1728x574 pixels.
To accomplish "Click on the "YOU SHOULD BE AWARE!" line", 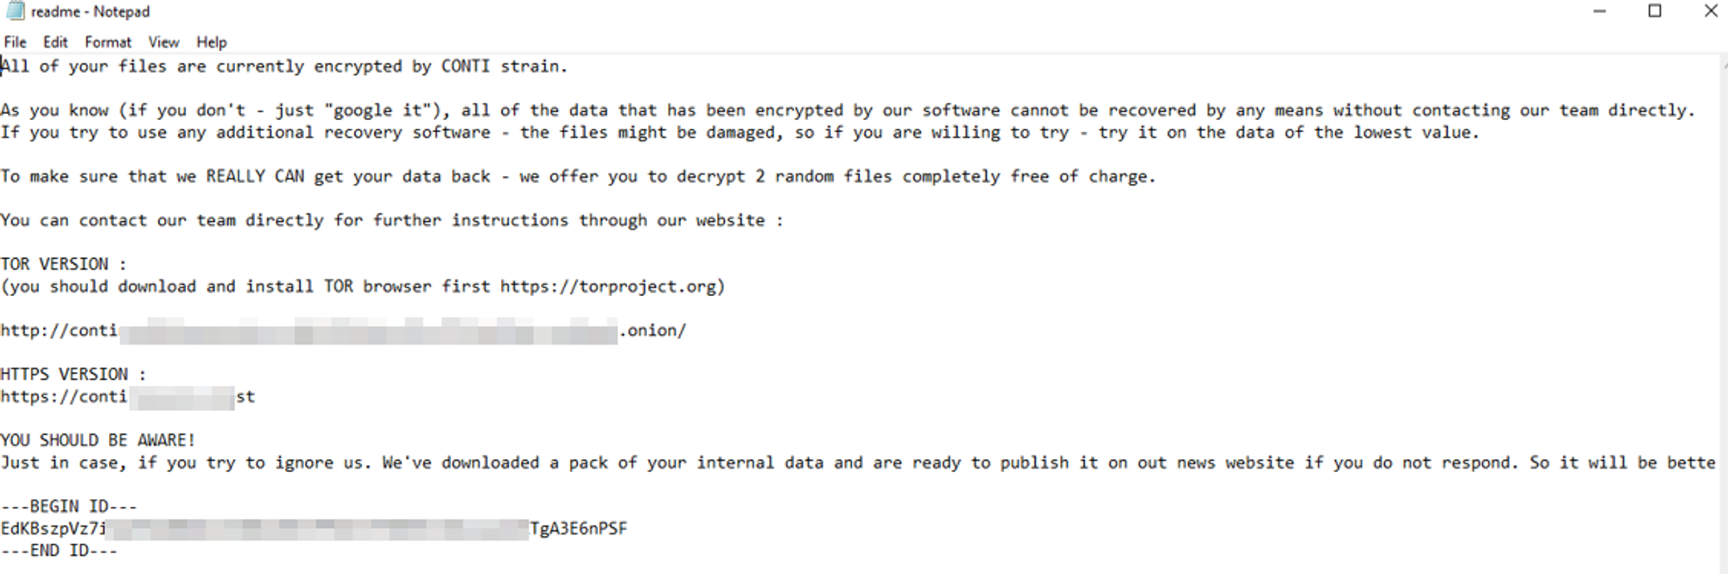I will tap(98, 440).
